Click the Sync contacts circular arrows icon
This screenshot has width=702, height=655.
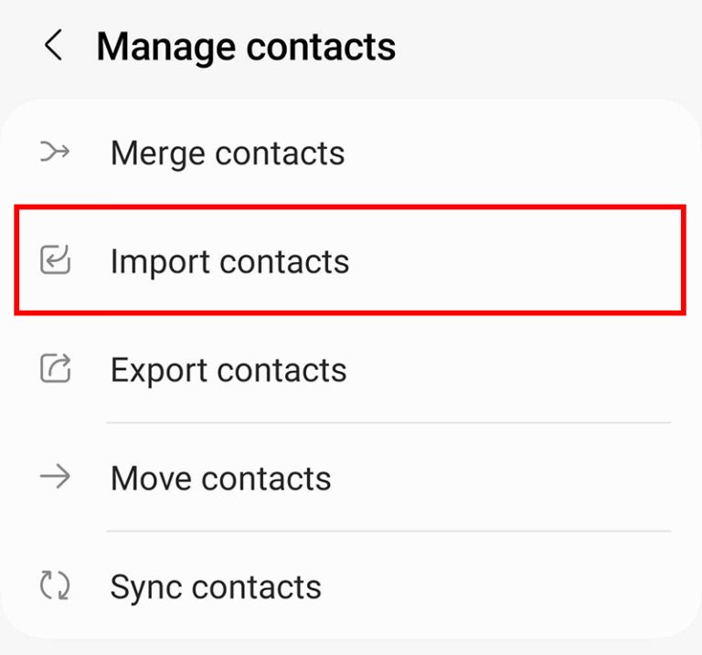pos(55,586)
